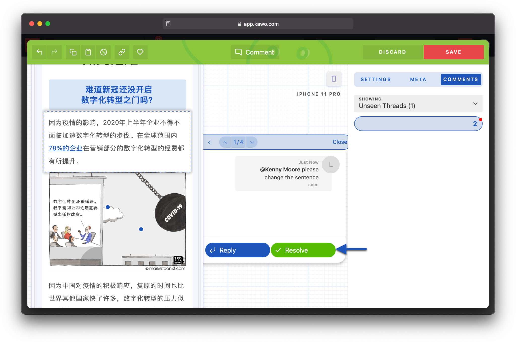The image size is (516, 342).
Task: Click the Resolve button
Action: coord(303,250)
